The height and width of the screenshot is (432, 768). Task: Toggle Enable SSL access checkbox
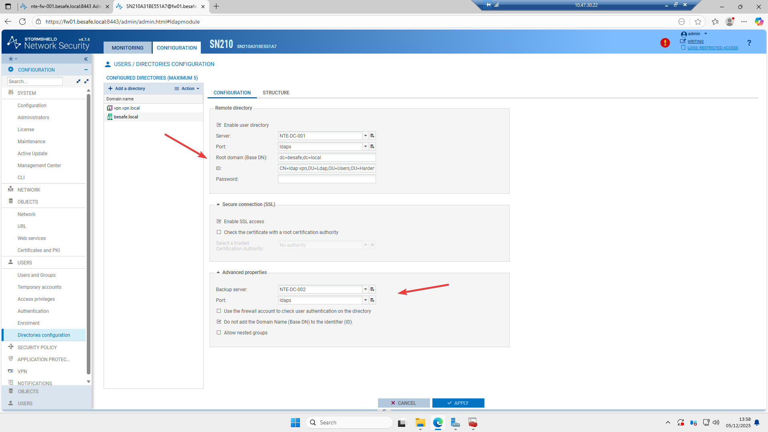click(219, 221)
